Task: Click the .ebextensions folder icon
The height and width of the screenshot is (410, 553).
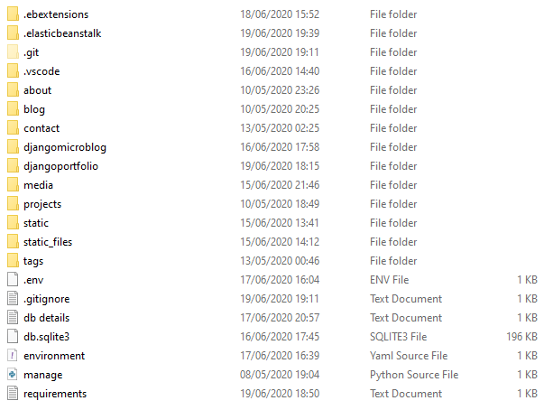Action: tap(12, 14)
